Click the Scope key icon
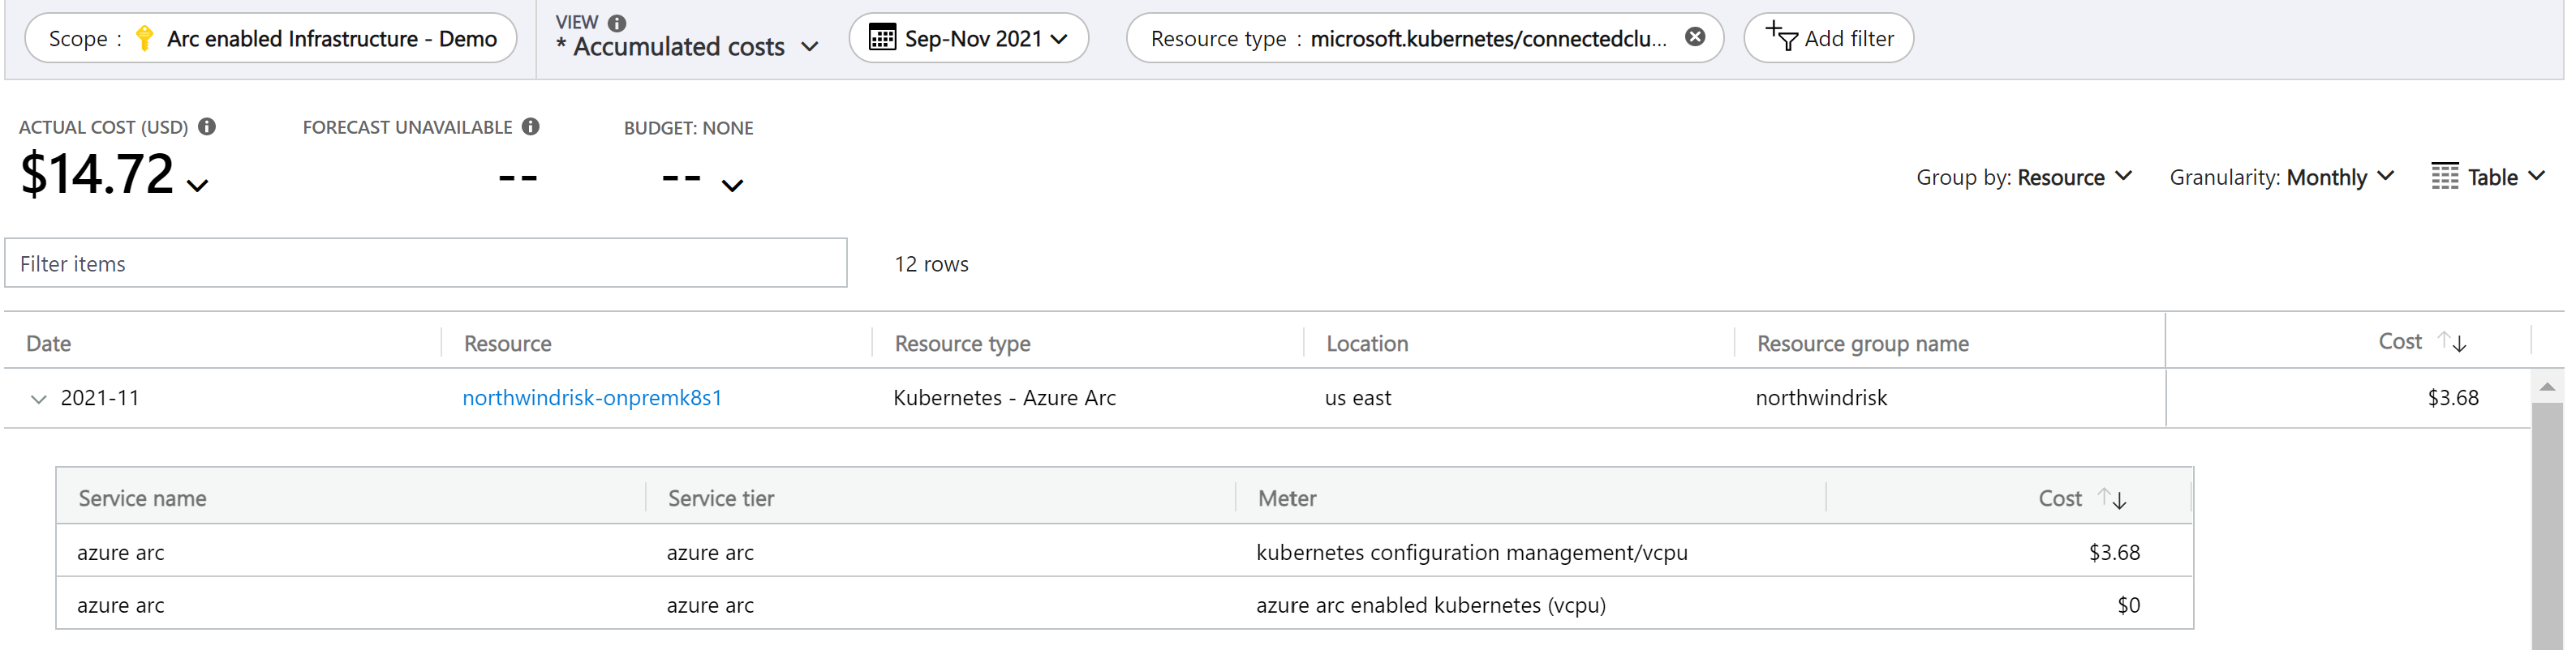Viewport: 2576px width, 650px height. (145, 39)
